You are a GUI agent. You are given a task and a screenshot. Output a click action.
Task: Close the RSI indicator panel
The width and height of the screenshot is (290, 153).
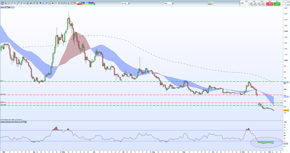[26, 122]
